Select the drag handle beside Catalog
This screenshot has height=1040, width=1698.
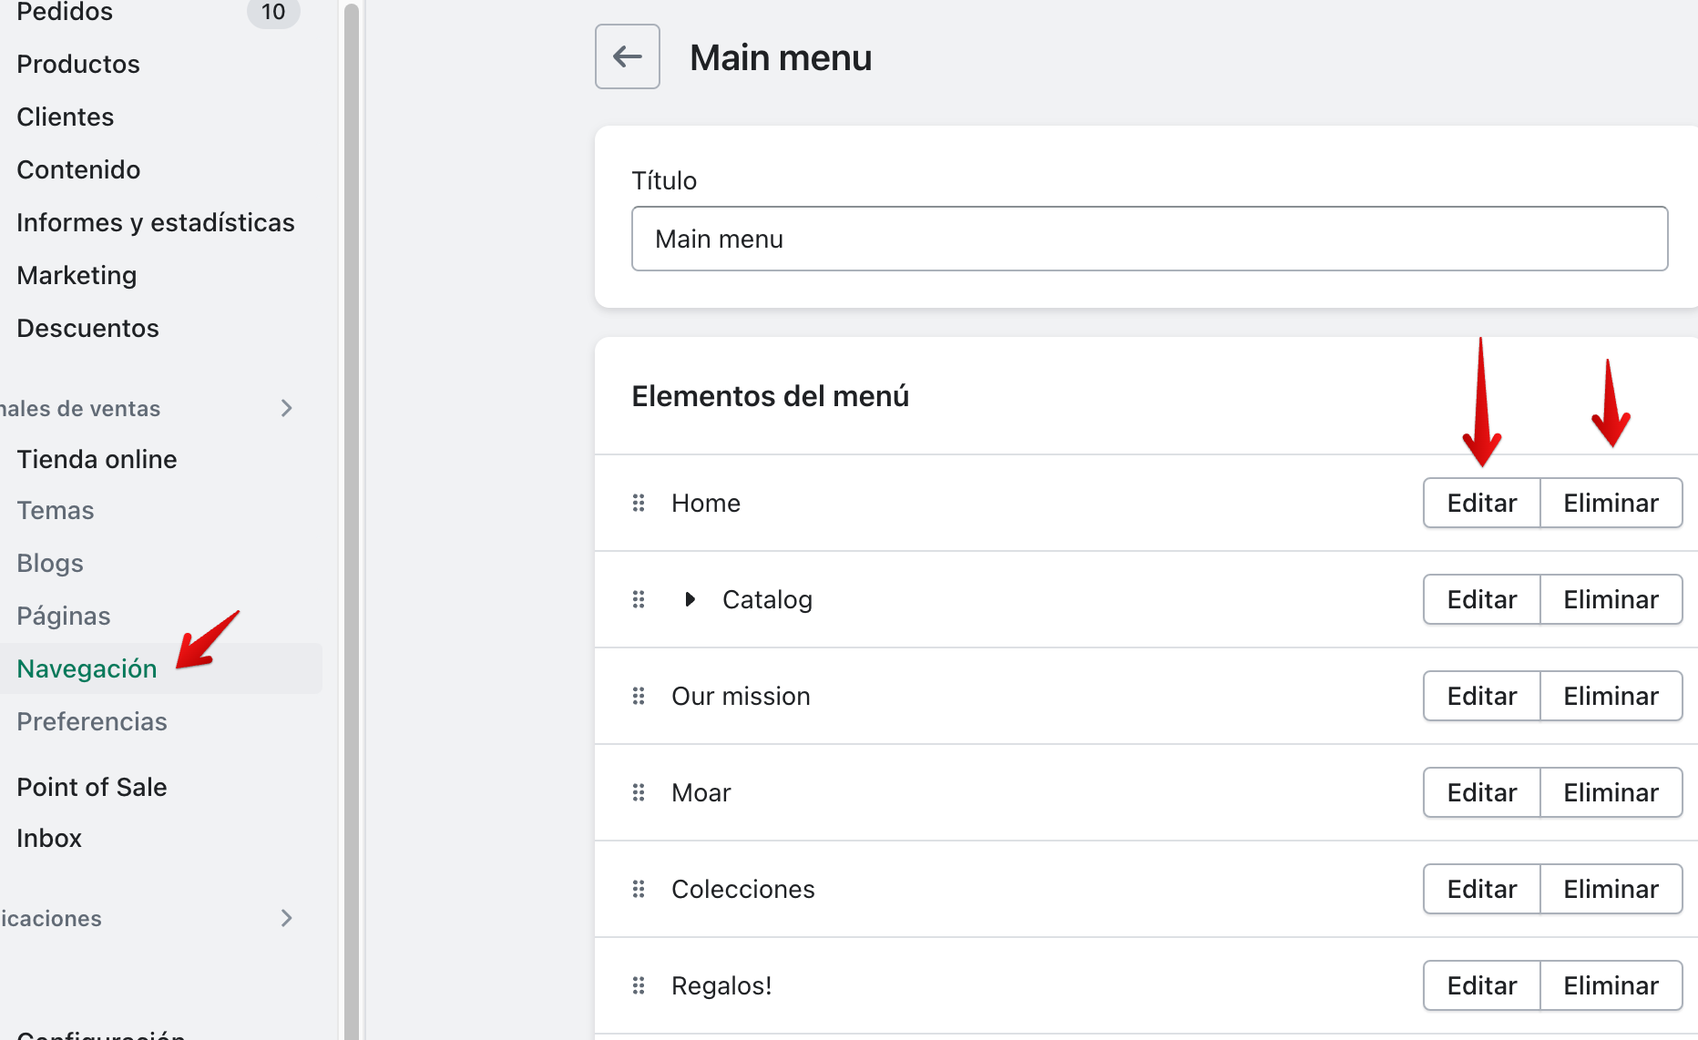coord(639,599)
